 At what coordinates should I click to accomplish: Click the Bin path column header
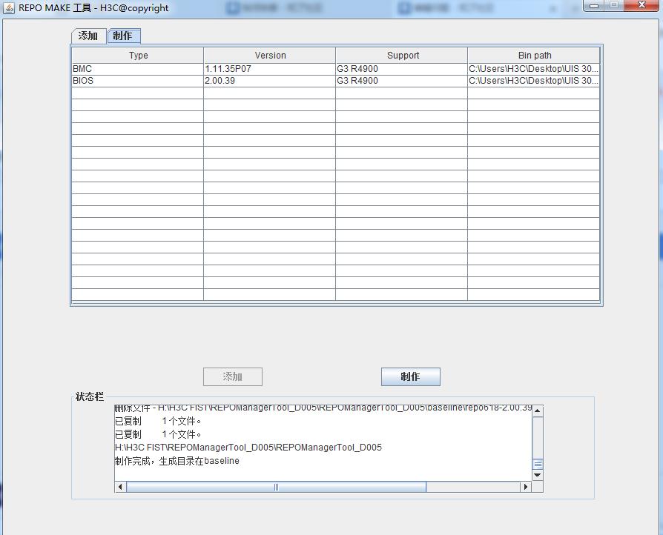click(x=534, y=56)
